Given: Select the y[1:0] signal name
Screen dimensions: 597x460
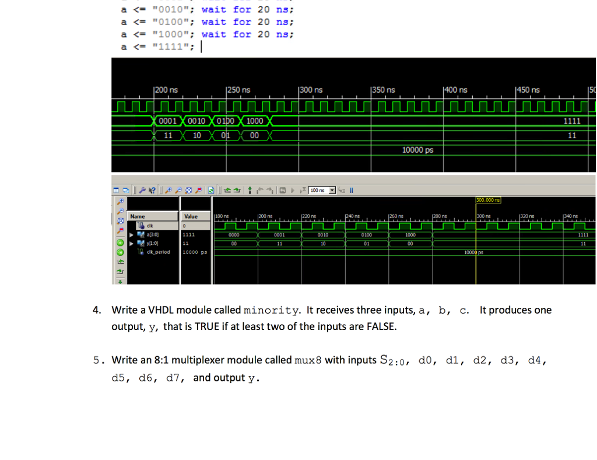Looking at the screenshot, I should point(152,243).
